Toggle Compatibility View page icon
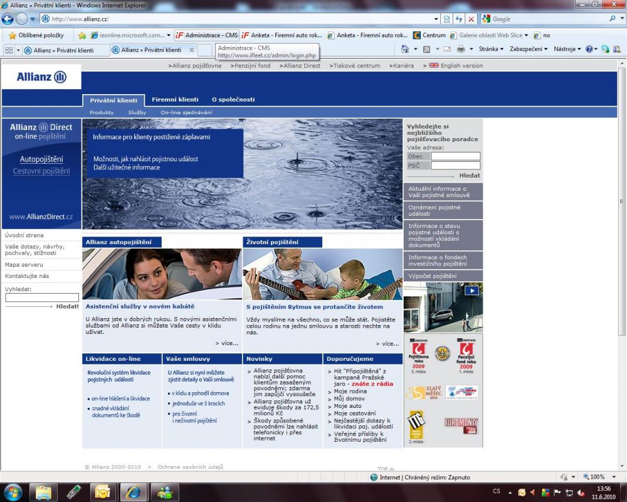This screenshot has height=502, width=627. pyautogui.click(x=447, y=19)
